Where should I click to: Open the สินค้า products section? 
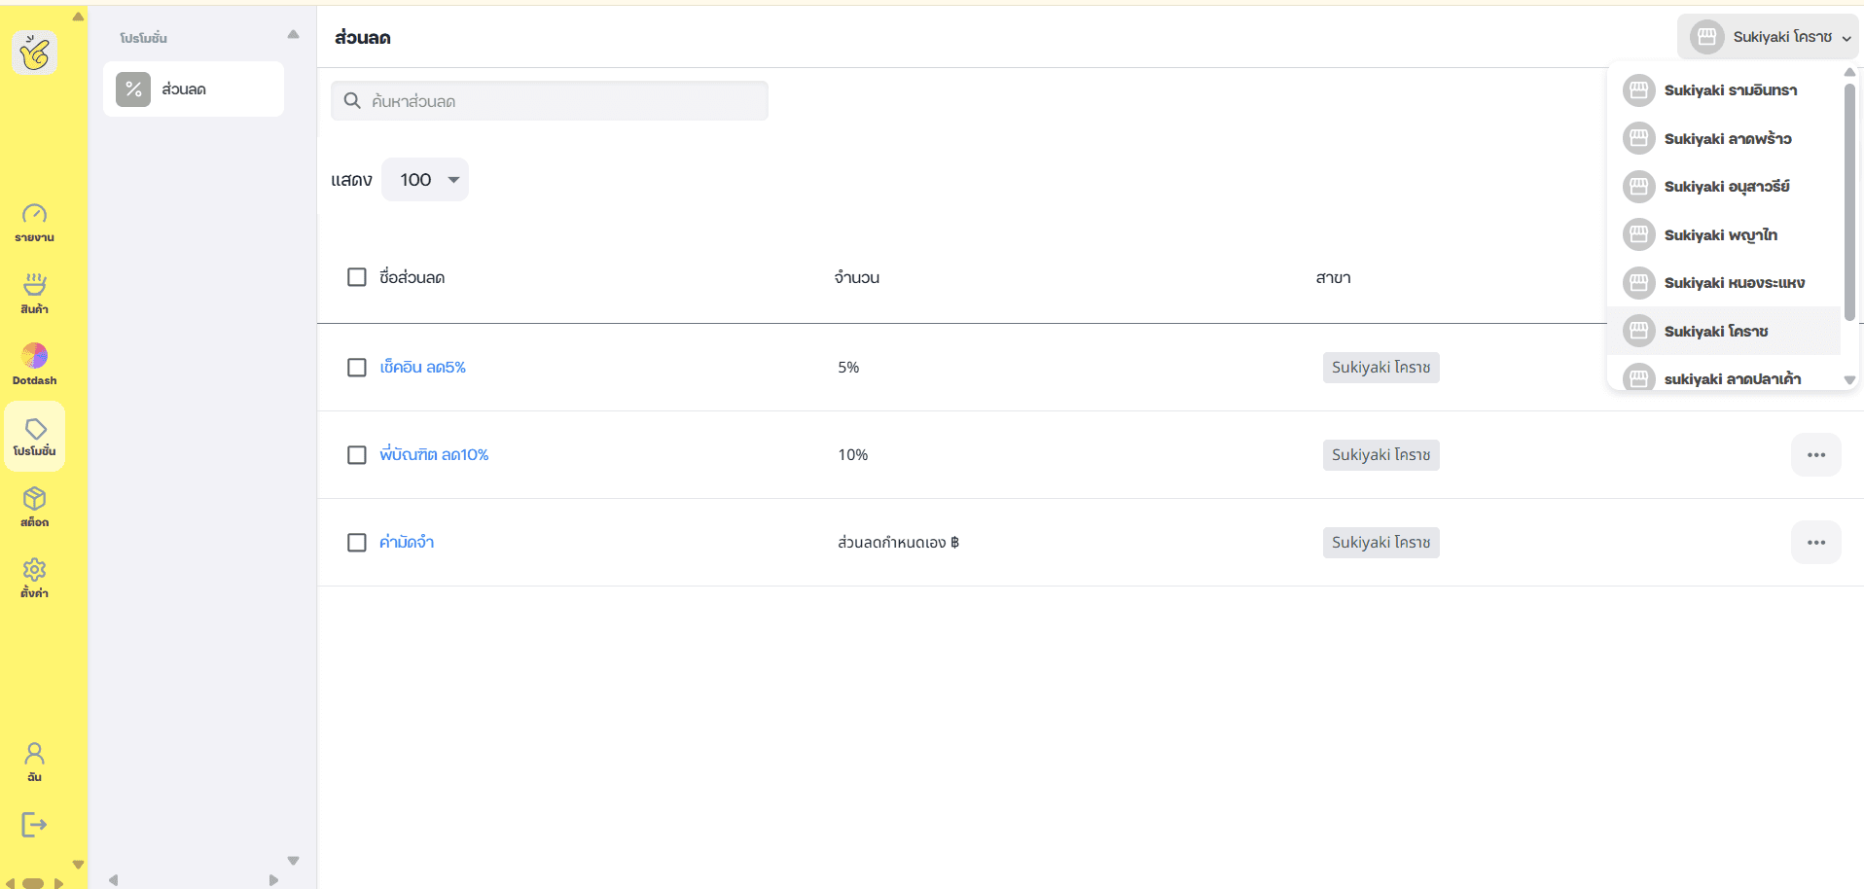click(x=34, y=294)
